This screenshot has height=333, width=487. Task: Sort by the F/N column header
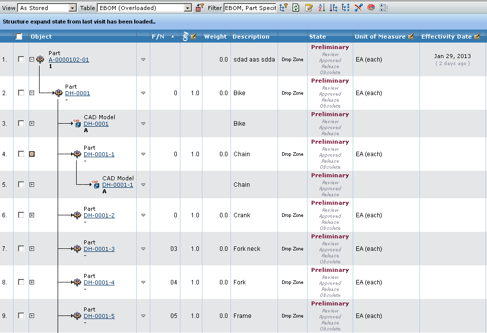point(158,37)
